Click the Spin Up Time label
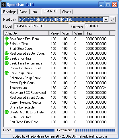The image size is (119, 139). pos(19,44)
